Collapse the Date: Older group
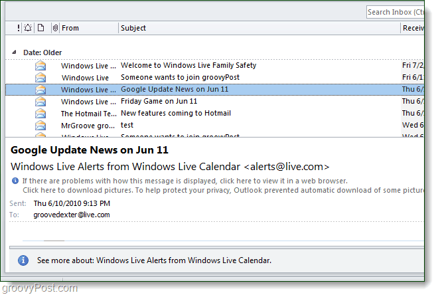 coord(14,52)
